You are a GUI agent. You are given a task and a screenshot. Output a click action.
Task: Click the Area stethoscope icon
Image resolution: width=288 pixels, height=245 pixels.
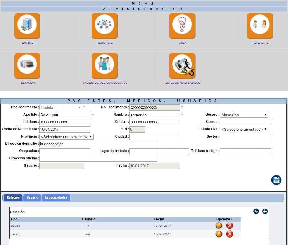pos(182,26)
